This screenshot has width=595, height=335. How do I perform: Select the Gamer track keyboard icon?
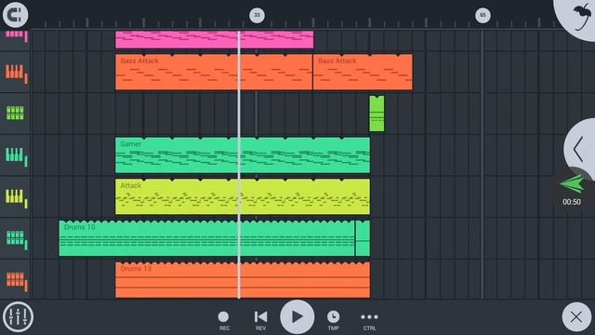click(16, 156)
